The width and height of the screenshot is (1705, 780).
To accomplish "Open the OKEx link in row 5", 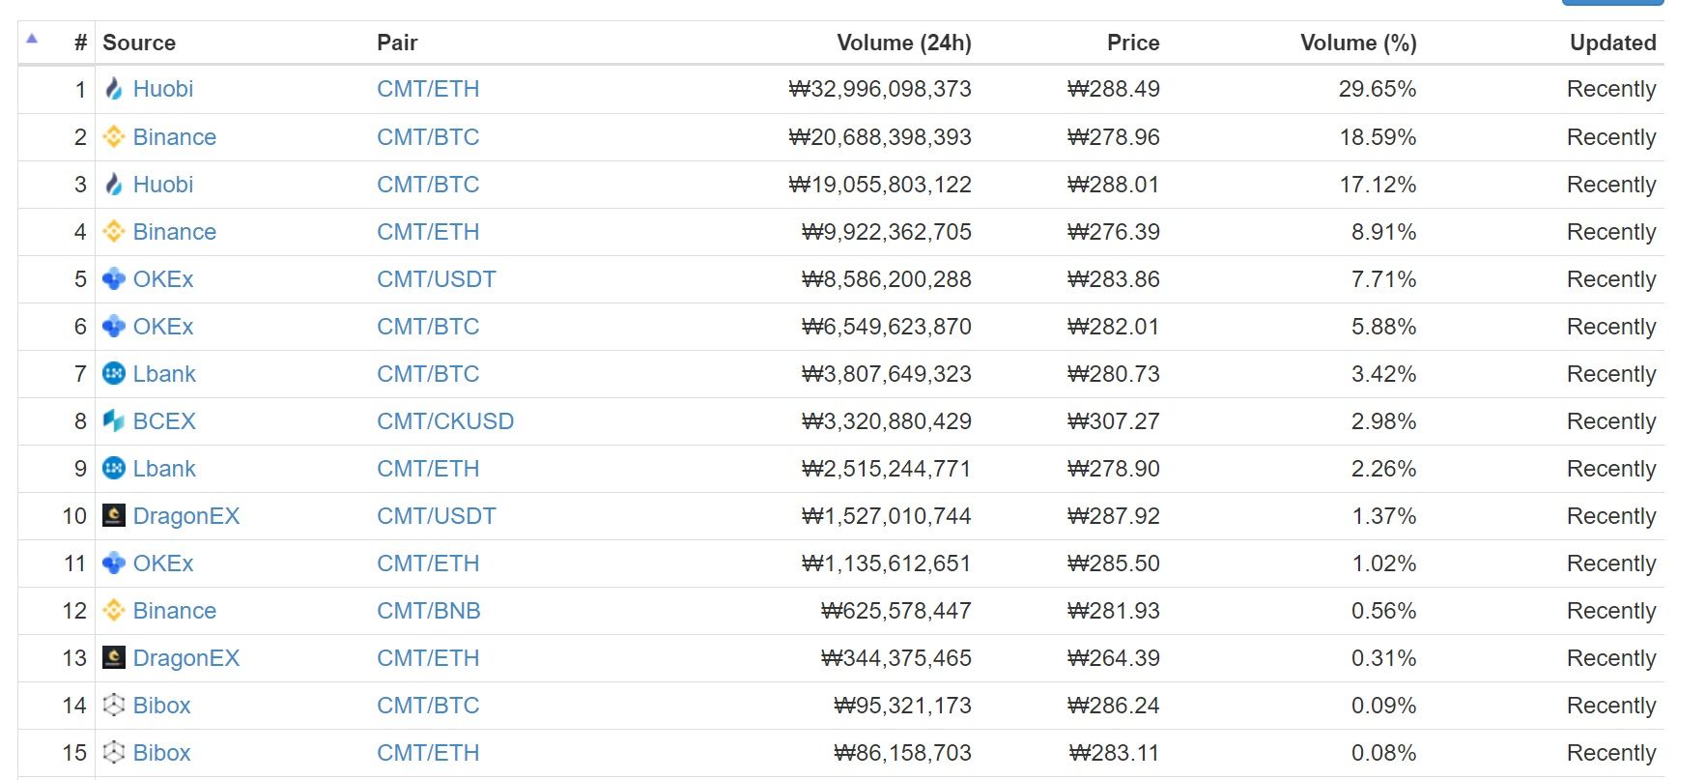I will coord(163,278).
